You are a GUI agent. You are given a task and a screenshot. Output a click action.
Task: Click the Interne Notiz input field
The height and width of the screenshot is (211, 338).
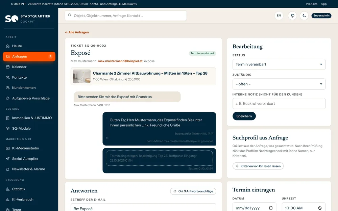pyautogui.click(x=279, y=104)
